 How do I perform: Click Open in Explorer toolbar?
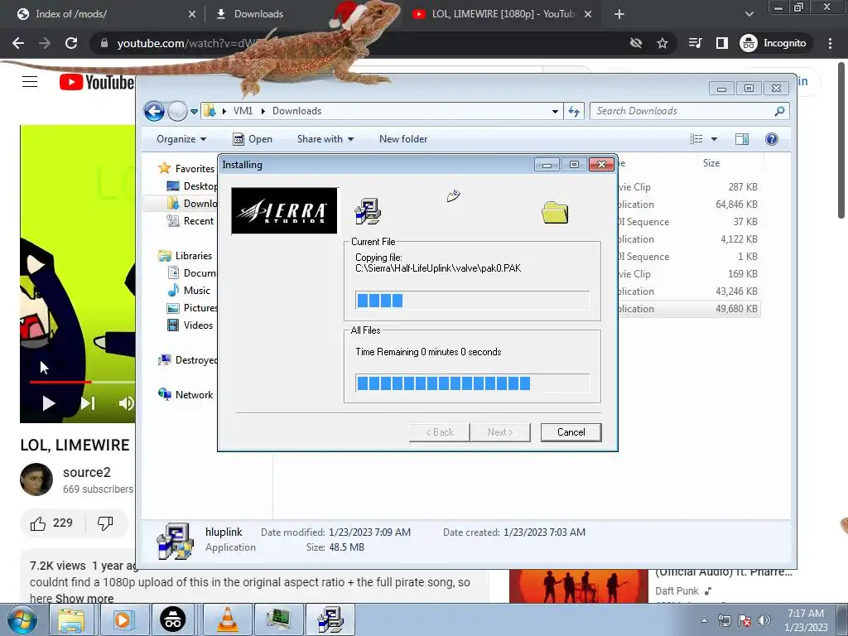coord(253,139)
